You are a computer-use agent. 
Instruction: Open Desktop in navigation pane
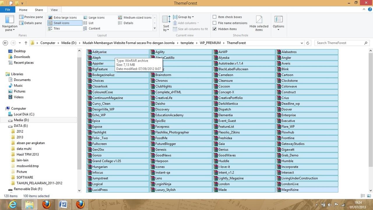click(20, 51)
